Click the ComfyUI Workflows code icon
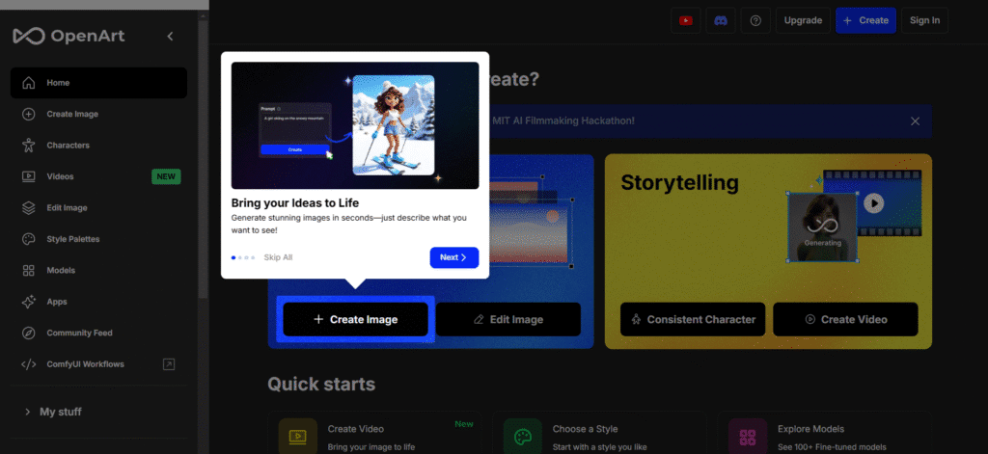The image size is (988, 454). pos(28,364)
